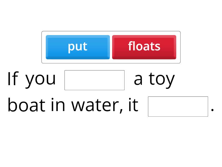This screenshot has width=222, height=167.
Task: Pick the word tile labeled "put"
Action: pos(78,47)
